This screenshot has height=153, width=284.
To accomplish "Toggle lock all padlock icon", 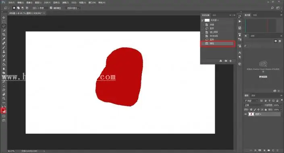I will coord(266,110).
